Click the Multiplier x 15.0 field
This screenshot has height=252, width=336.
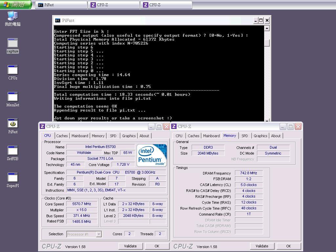82,210
